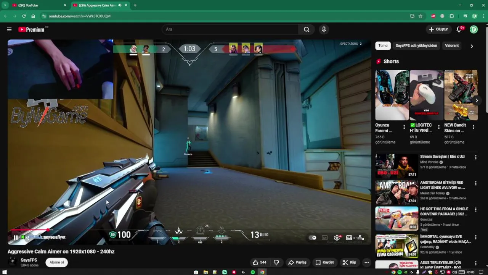Open the YouTube hamburger guide menu
This screenshot has height=275, width=488.
9,29
